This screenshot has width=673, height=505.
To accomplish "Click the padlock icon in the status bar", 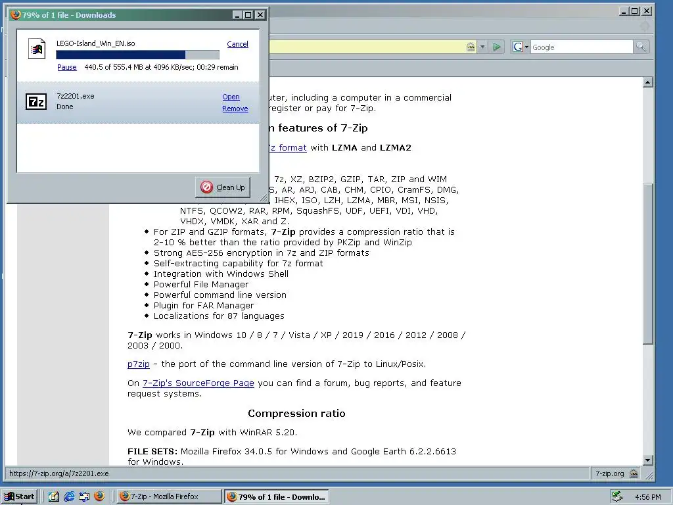I will tap(634, 473).
